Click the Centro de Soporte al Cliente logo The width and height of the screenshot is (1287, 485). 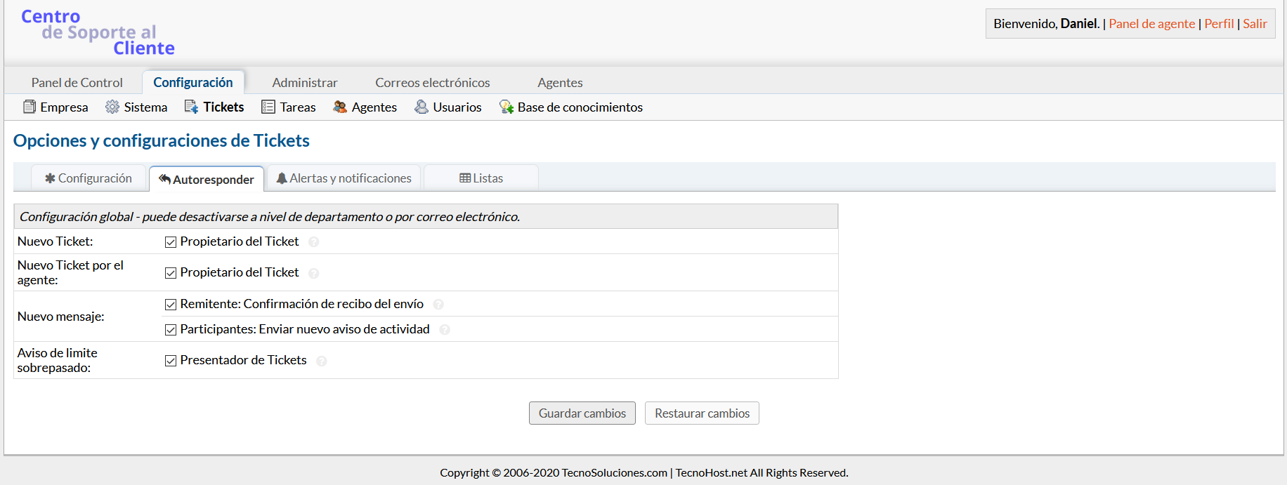tap(98, 32)
